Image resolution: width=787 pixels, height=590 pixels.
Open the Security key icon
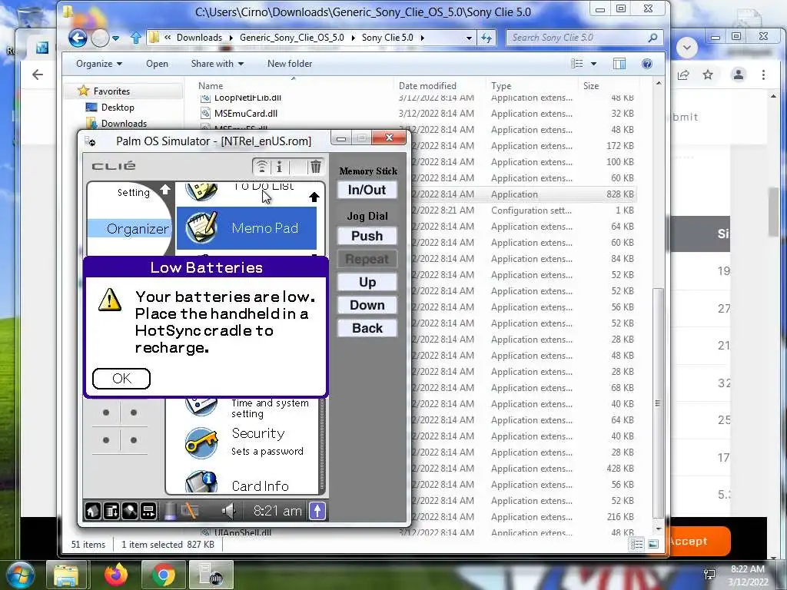pyautogui.click(x=201, y=442)
